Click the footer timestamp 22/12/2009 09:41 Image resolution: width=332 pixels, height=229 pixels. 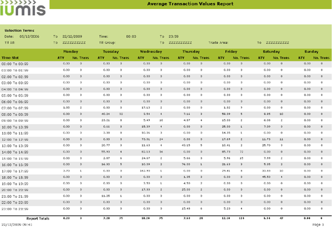pos(17,225)
